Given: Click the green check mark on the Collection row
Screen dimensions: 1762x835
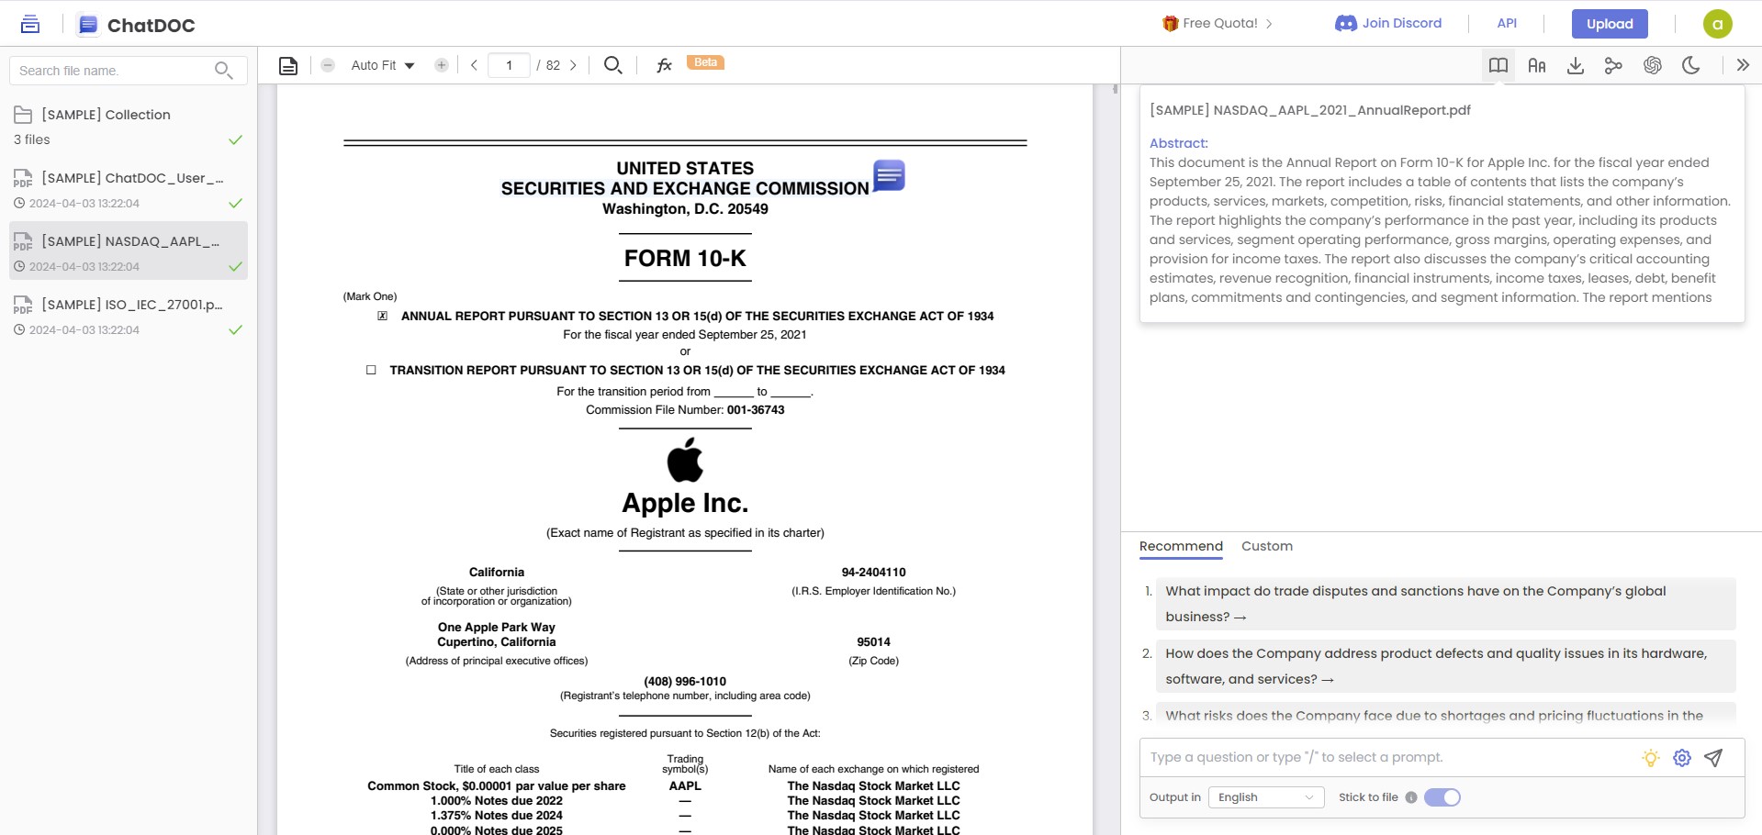Looking at the screenshot, I should tap(235, 139).
